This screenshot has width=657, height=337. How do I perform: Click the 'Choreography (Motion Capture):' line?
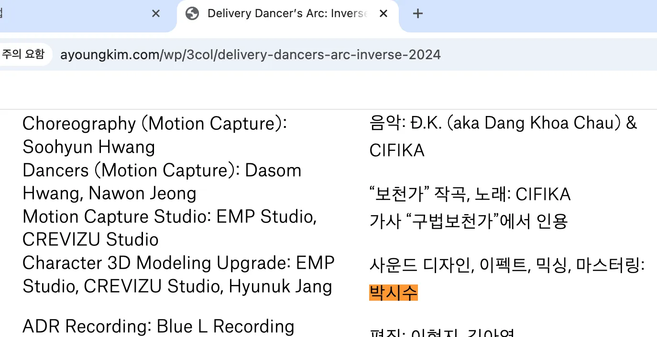point(154,124)
